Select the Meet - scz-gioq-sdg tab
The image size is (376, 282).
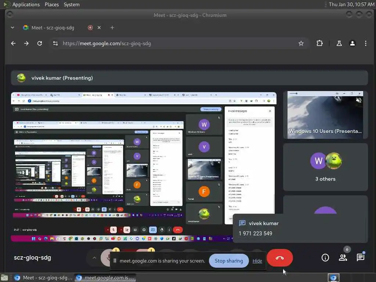pyautogui.click(x=52, y=28)
